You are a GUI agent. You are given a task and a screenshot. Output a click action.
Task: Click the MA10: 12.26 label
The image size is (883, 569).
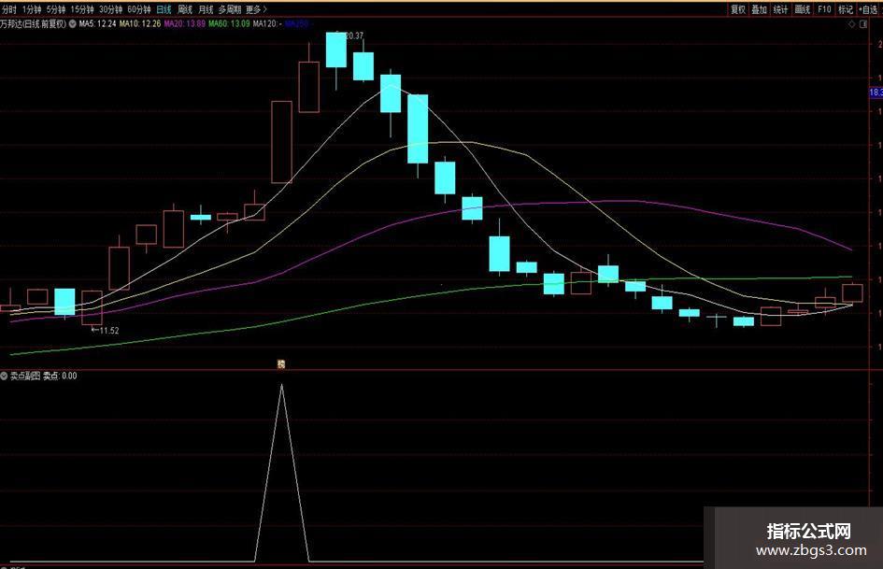tap(140, 24)
